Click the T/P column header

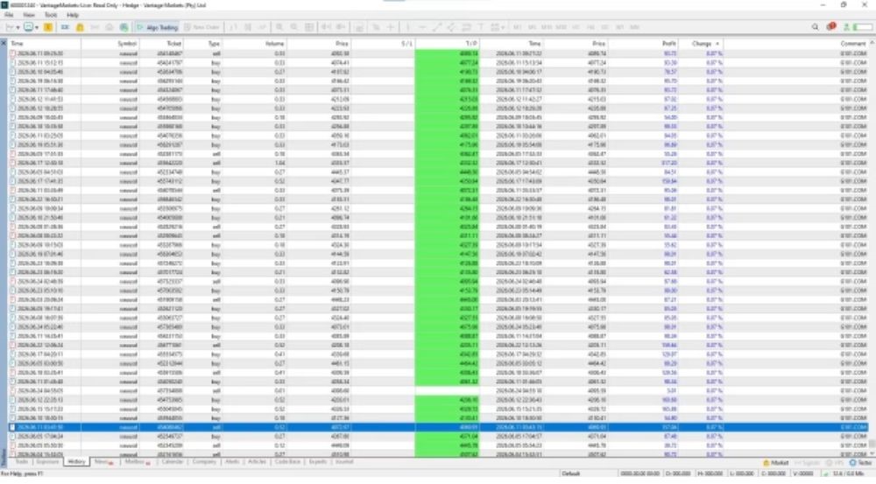pos(471,44)
